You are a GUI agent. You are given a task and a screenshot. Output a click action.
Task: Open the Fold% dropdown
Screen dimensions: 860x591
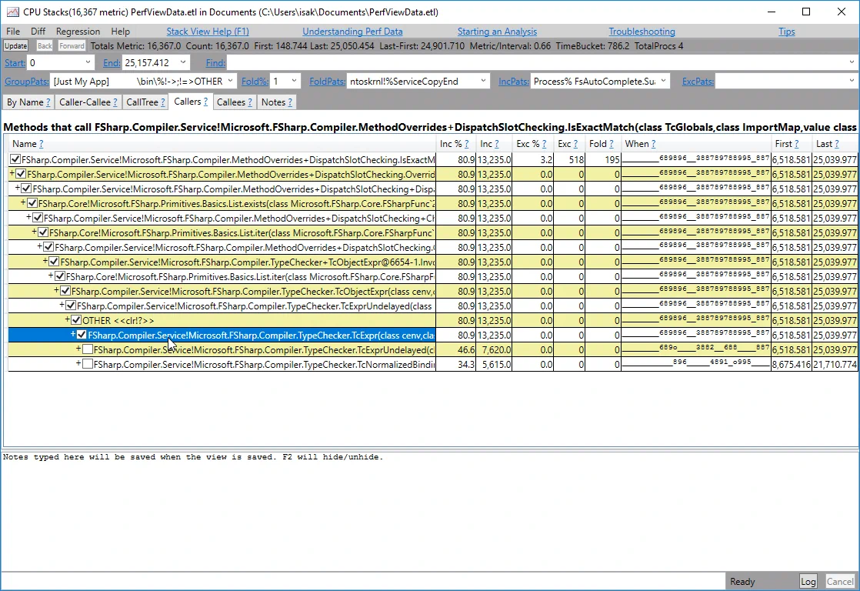(x=294, y=82)
